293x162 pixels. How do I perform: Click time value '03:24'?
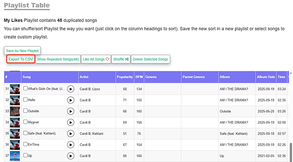point(282,89)
